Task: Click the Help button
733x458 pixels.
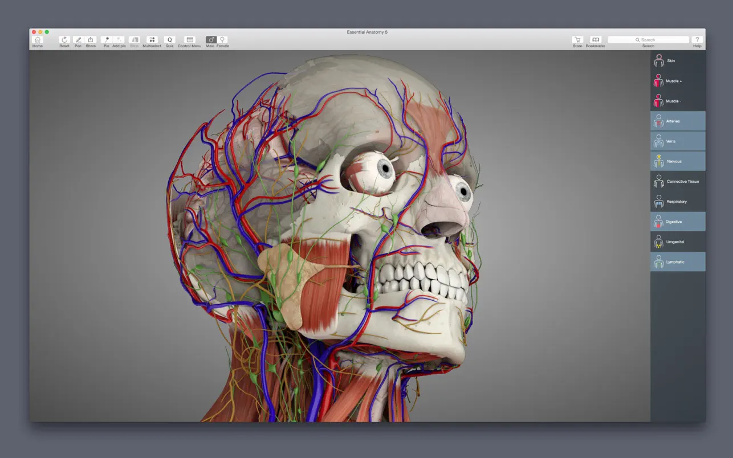Action: (697, 40)
